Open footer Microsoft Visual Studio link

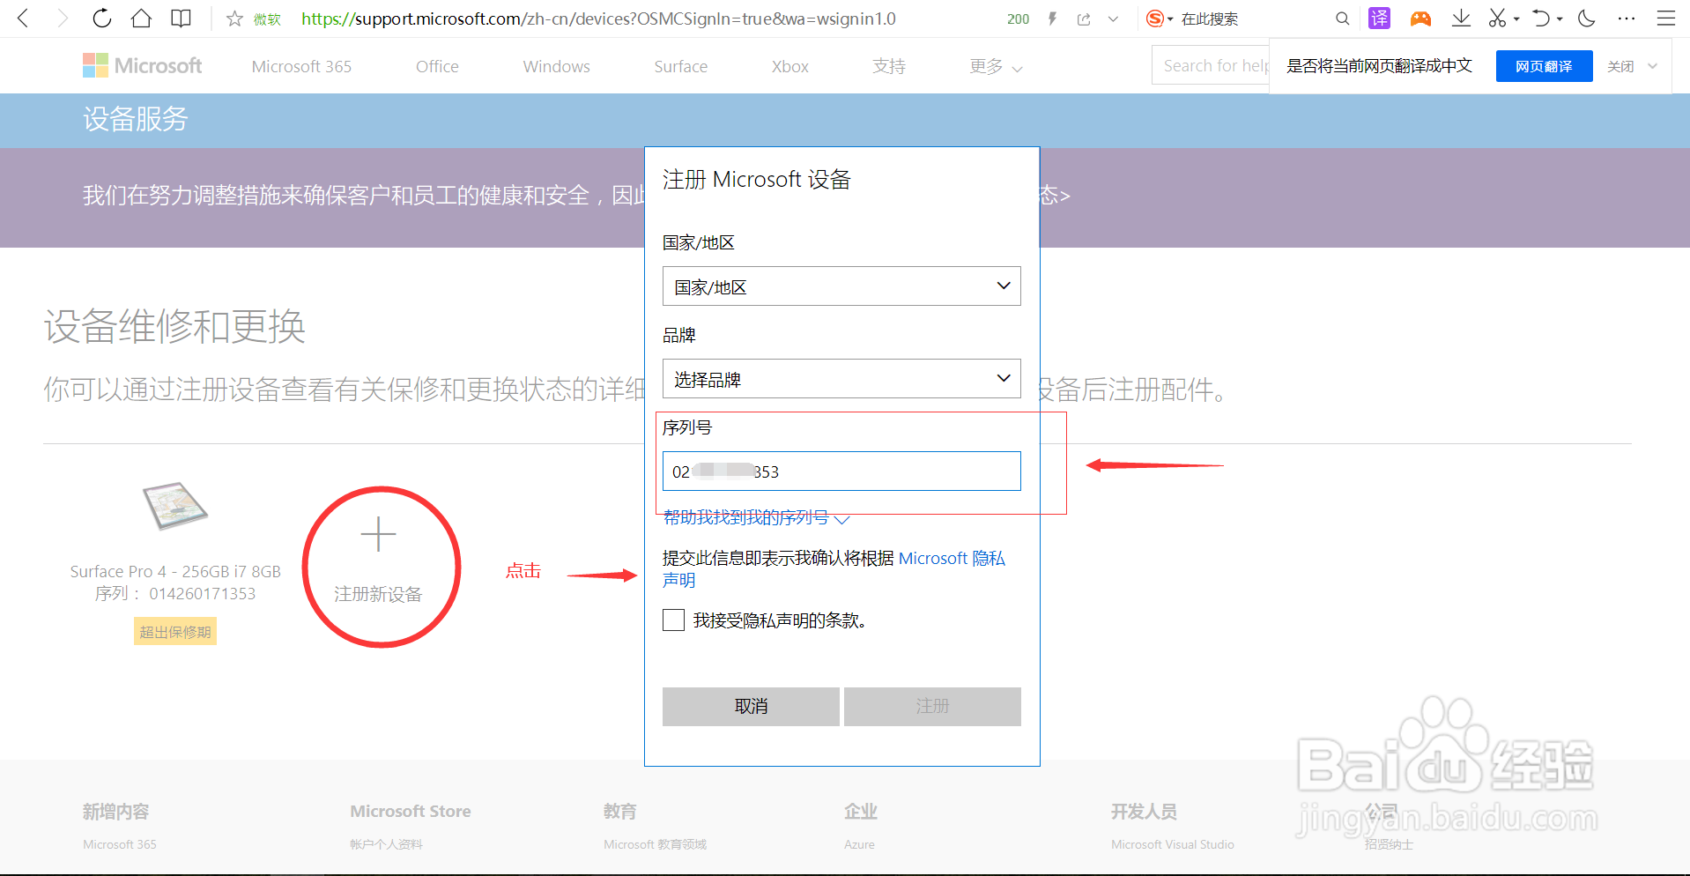[x=1172, y=844]
